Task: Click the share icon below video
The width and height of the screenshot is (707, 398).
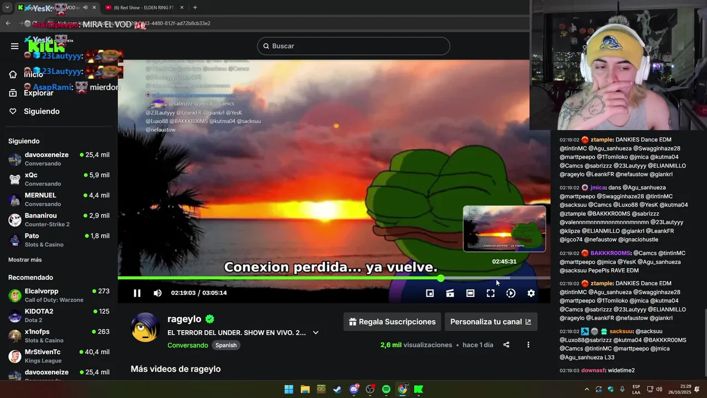Action: click(x=506, y=345)
